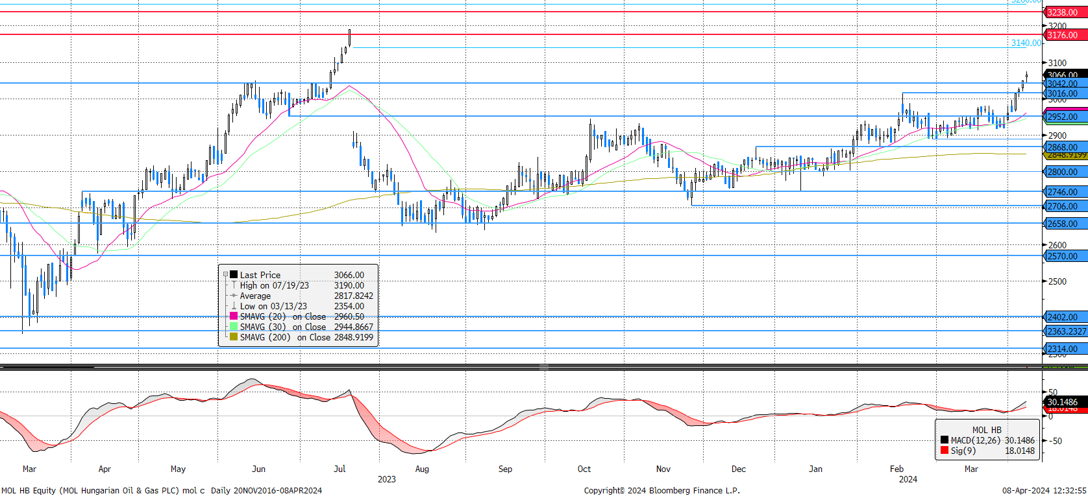Viewport: 1088px width, 496px height.
Task: Click the Oct label on time axis
Action: (x=584, y=469)
